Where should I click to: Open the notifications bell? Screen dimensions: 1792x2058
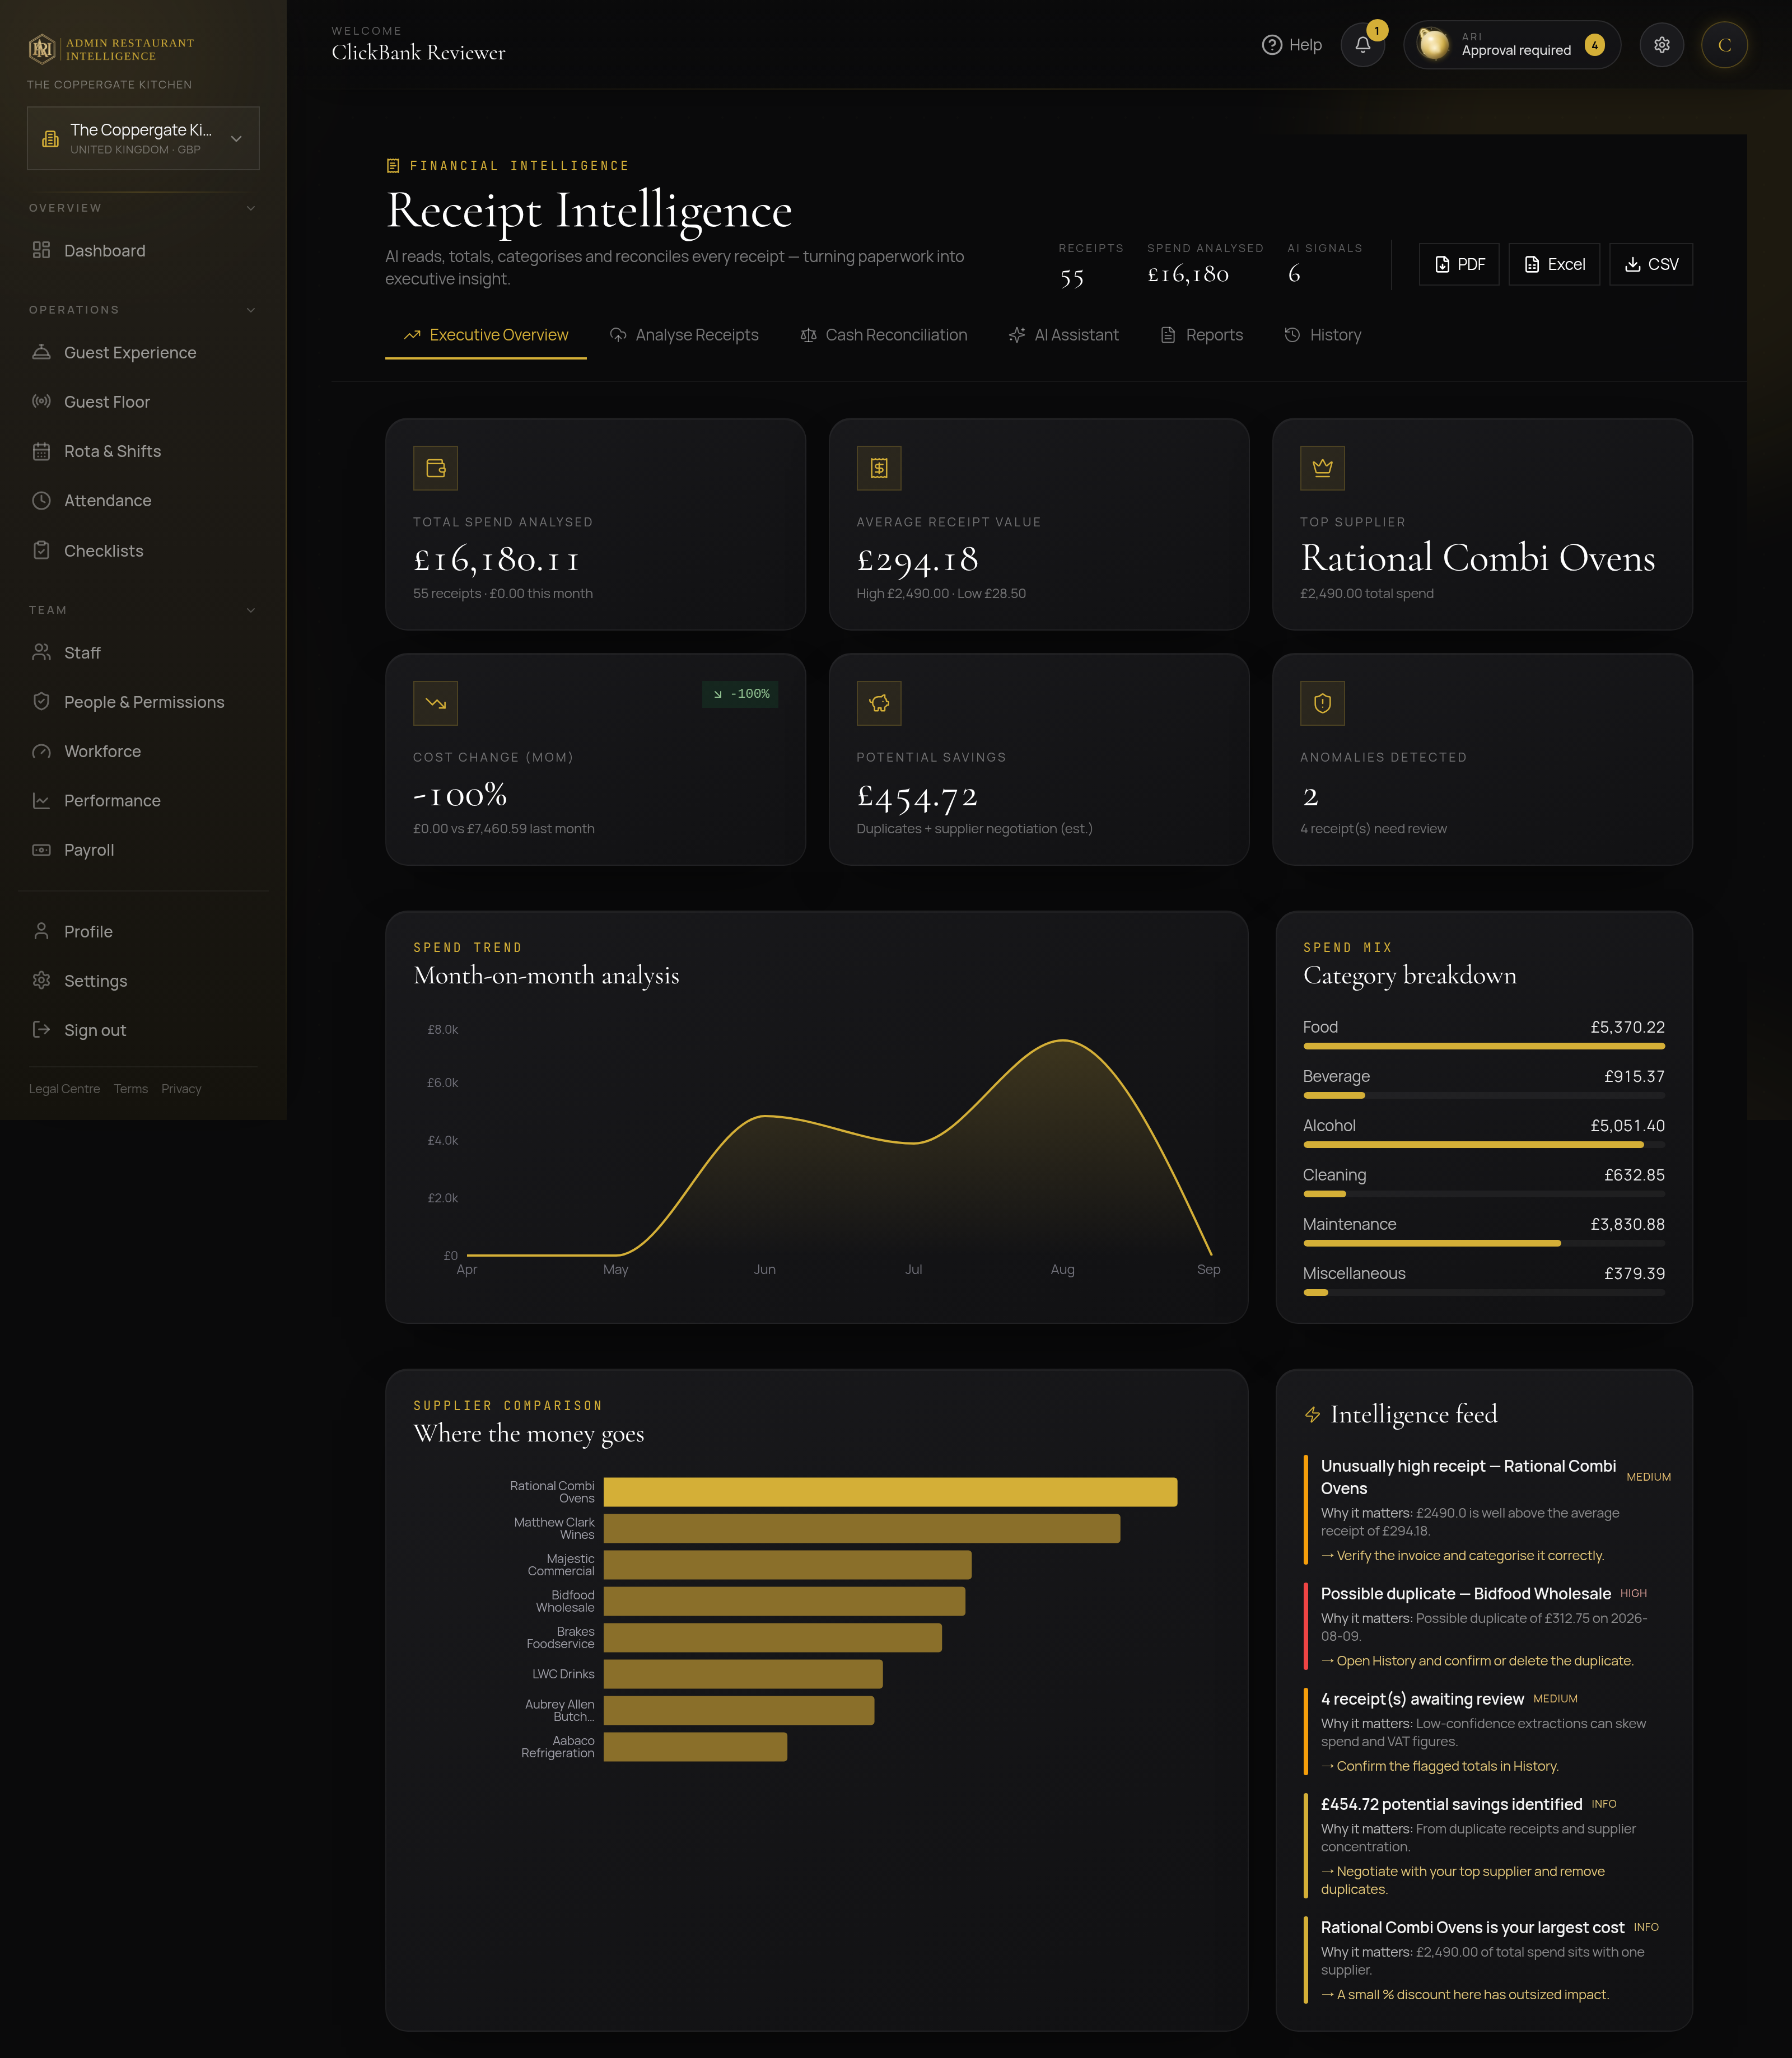point(1362,45)
